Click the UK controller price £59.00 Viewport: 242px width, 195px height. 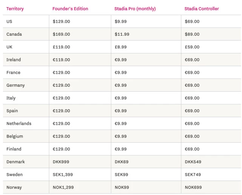tap(192, 47)
